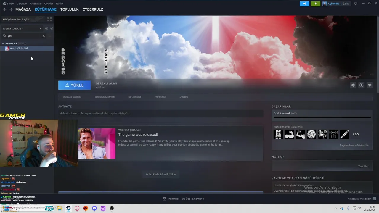Collapse the OYUNLAR category
Image resolution: width=379 pixels, height=213 pixels.
click(x=3, y=43)
